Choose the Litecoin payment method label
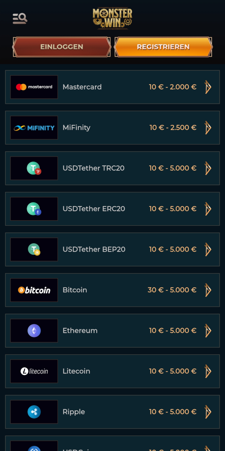This screenshot has height=451, width=225. pyautogui.click(x=76, y=371)
